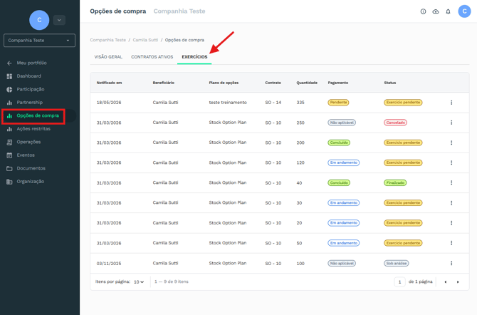
Task: Open actions menu for 03/11/2025 row
Action: coord(451,263)
